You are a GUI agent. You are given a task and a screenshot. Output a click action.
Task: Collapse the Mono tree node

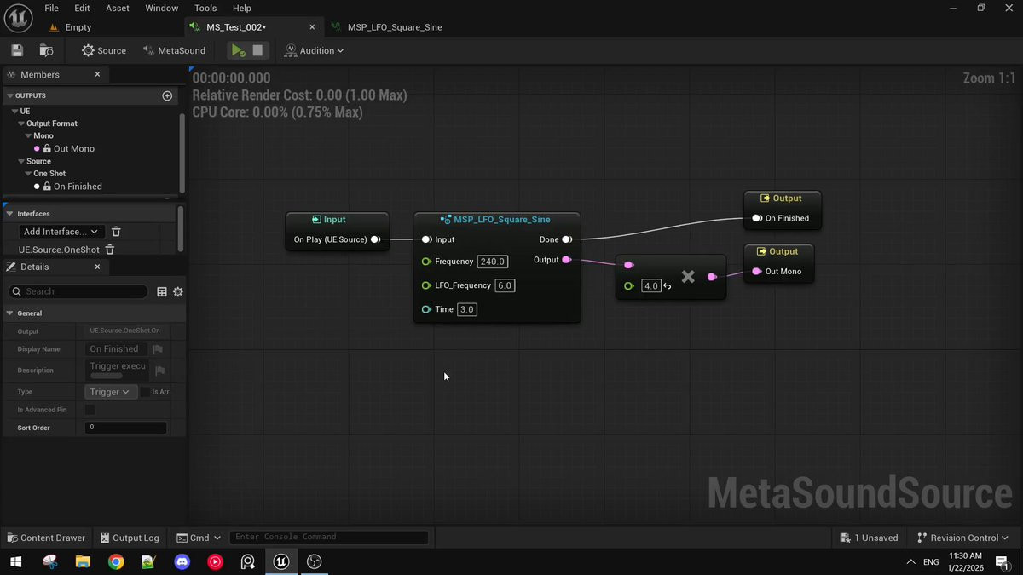click(x=28, y=135)
